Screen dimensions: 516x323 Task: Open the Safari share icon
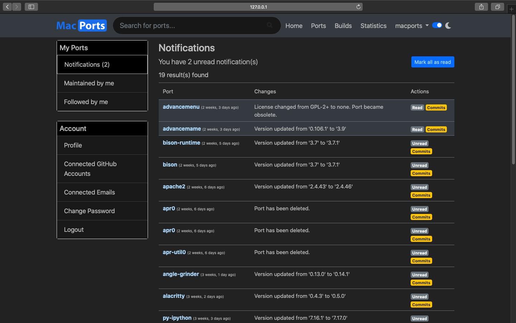coord(481,7)
